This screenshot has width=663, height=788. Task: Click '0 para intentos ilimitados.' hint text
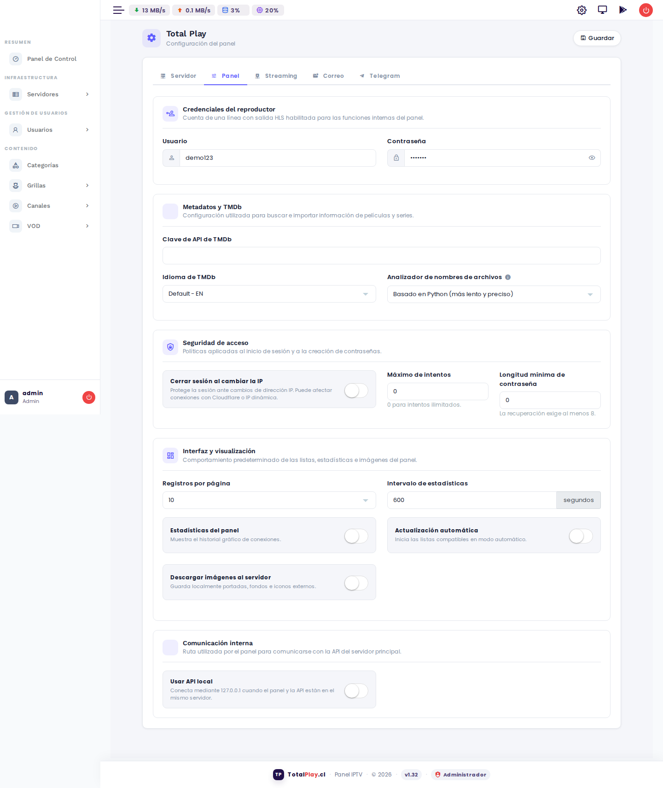424,405
